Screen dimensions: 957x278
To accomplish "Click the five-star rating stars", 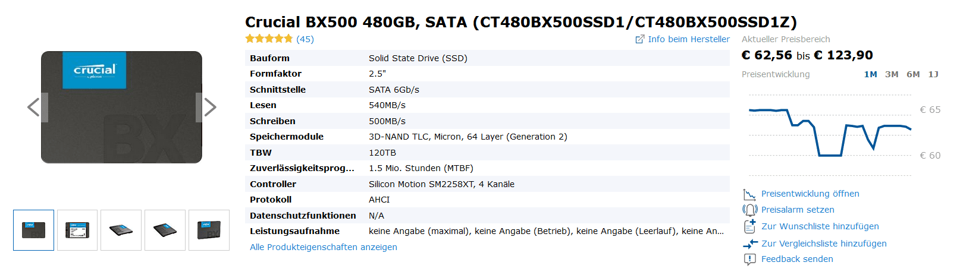I will [x=269, y=39].
